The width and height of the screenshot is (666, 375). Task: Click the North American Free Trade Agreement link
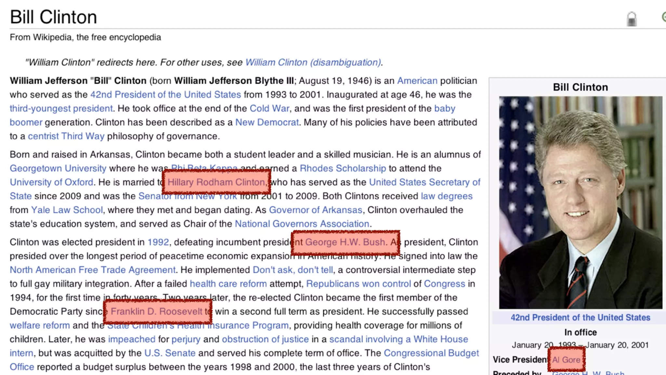point(93,270)
